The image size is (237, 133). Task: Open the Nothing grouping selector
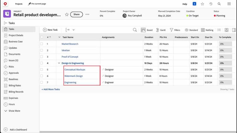[207, 30]
